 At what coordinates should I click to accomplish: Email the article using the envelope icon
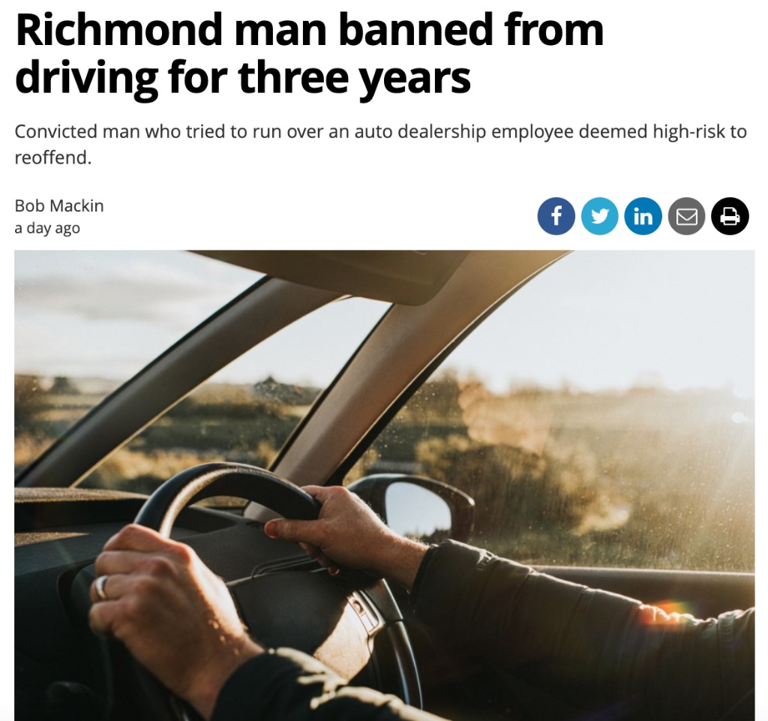pos(687,217)
